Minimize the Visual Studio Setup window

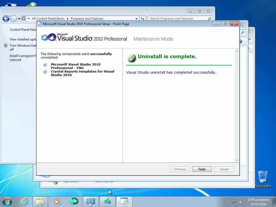click(217, 24)
